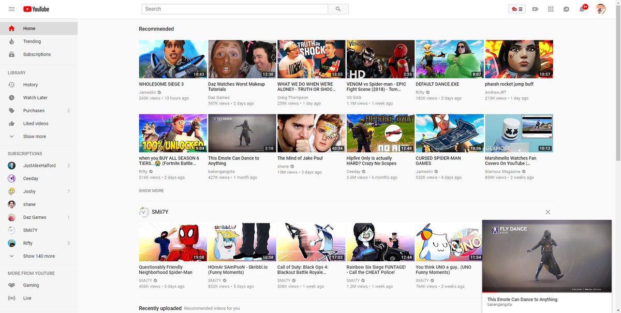
Task: Open Watch Later from the library
Action: click(39, 98)
